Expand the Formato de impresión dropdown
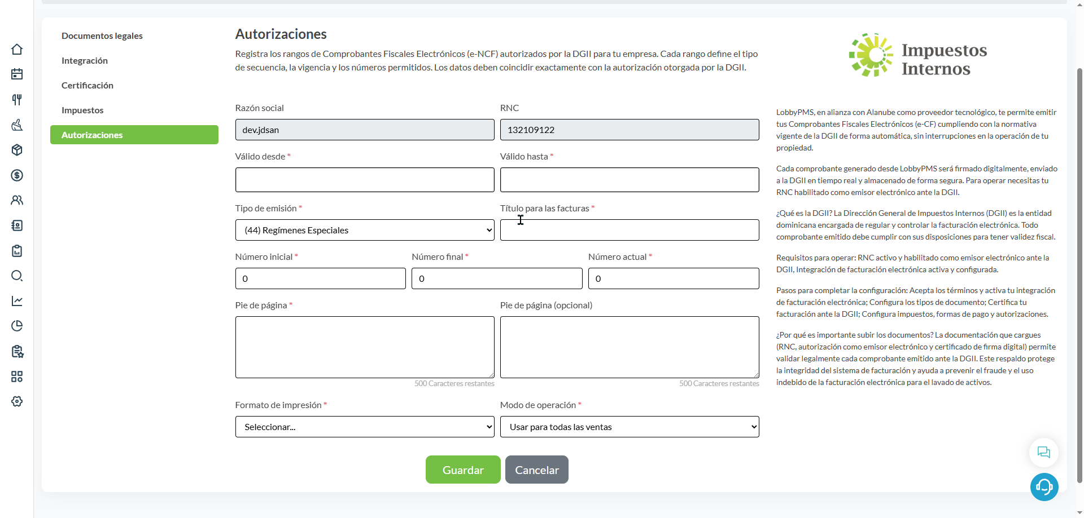This screenshot has width=1084, height=518. click(365, 427)
